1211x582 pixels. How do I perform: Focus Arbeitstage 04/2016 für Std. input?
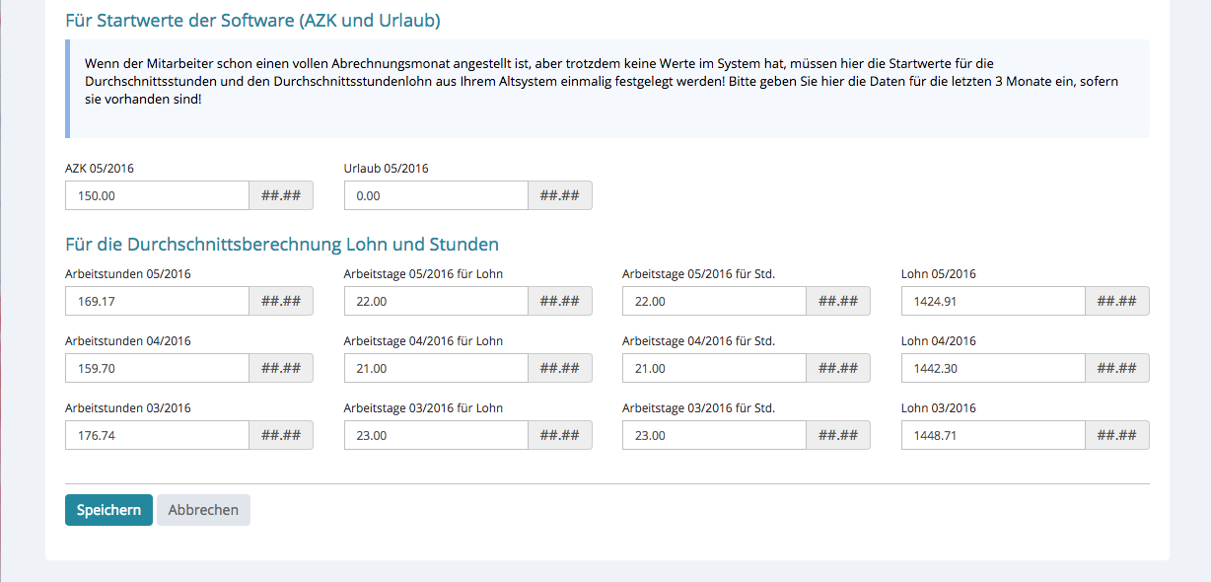coord(714,368)
